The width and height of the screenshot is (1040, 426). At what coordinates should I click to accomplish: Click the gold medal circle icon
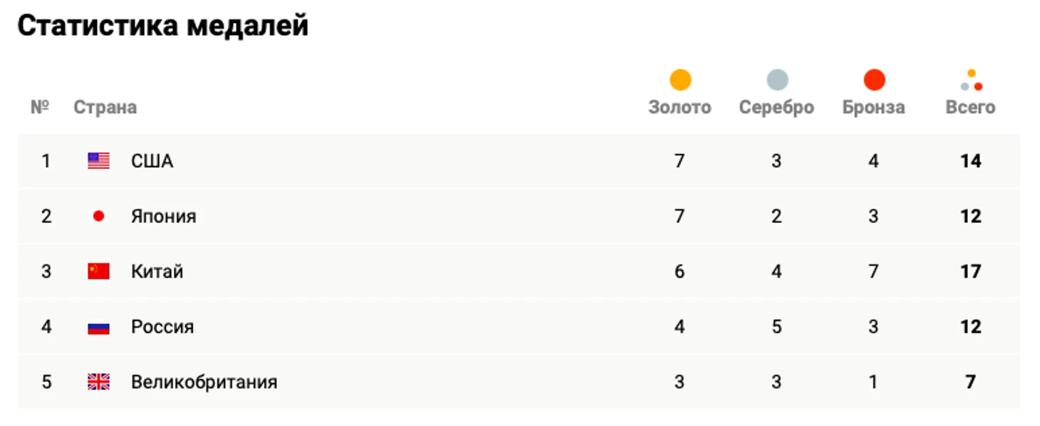(680, 80)
